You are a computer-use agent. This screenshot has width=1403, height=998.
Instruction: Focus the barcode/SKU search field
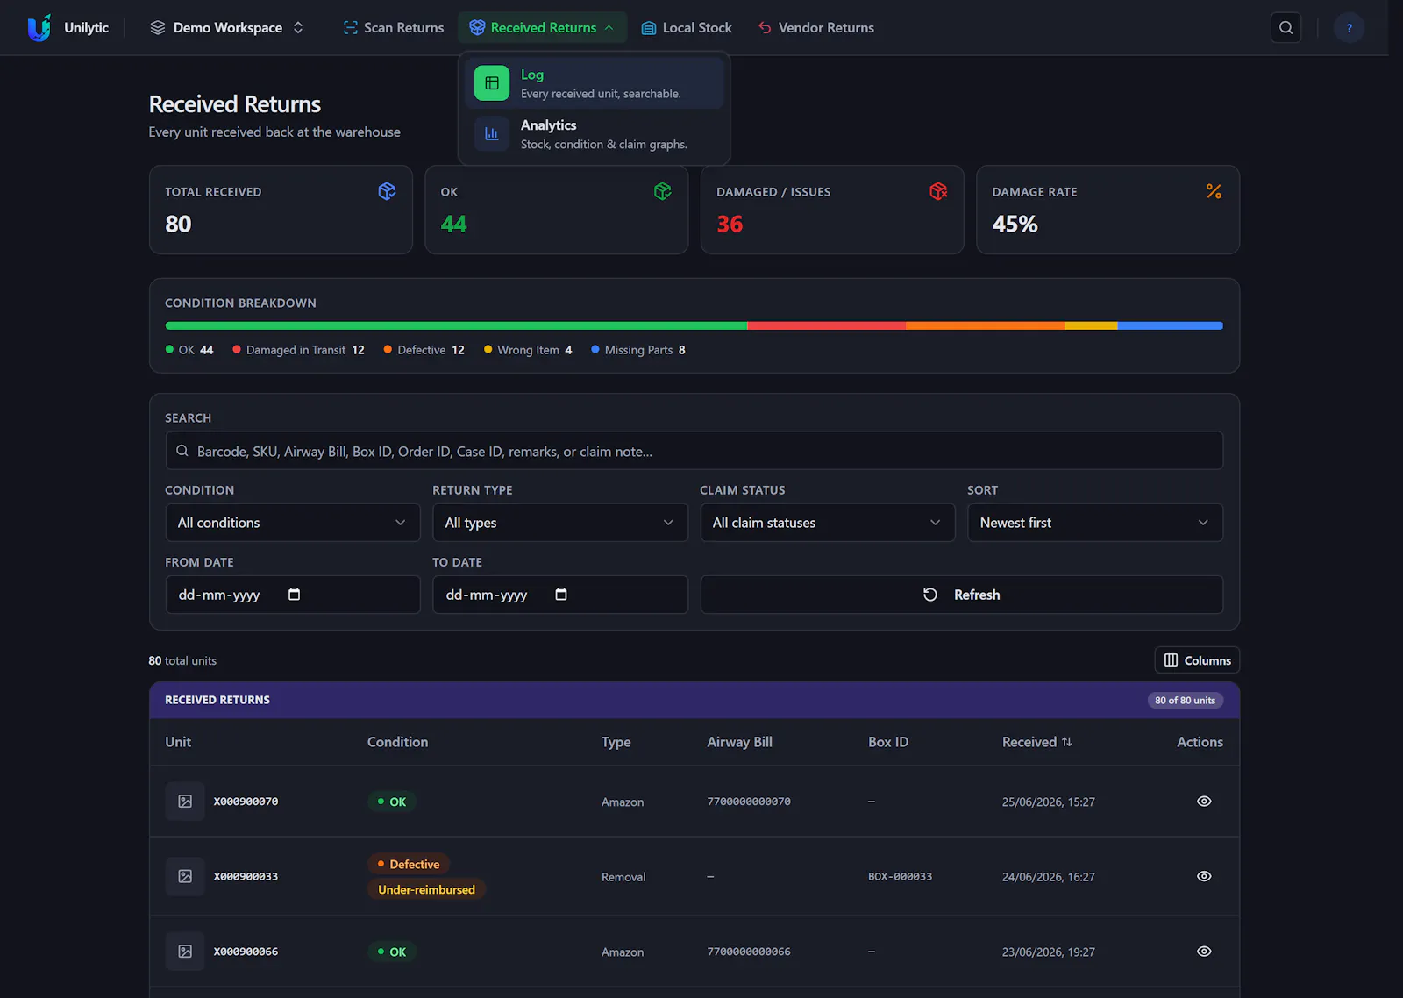tap(694, 451)
